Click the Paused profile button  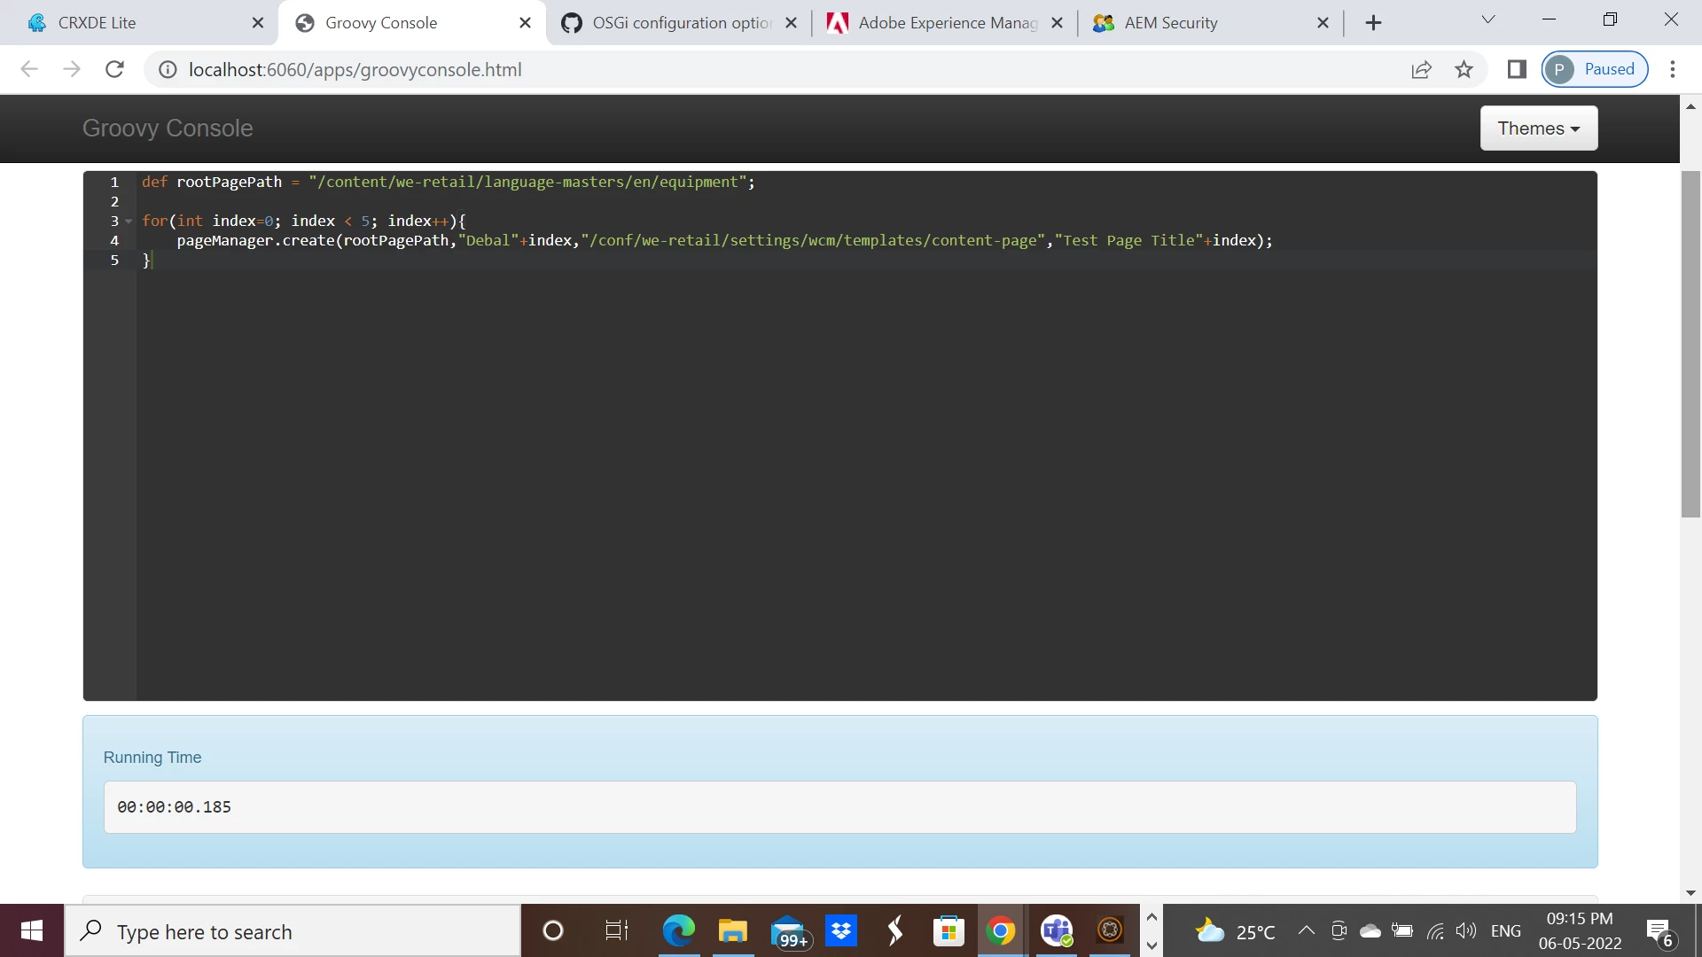pos(1595,69)
